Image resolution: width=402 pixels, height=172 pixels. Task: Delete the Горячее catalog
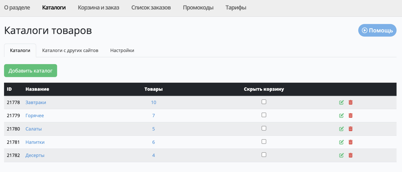coord(350,115)
